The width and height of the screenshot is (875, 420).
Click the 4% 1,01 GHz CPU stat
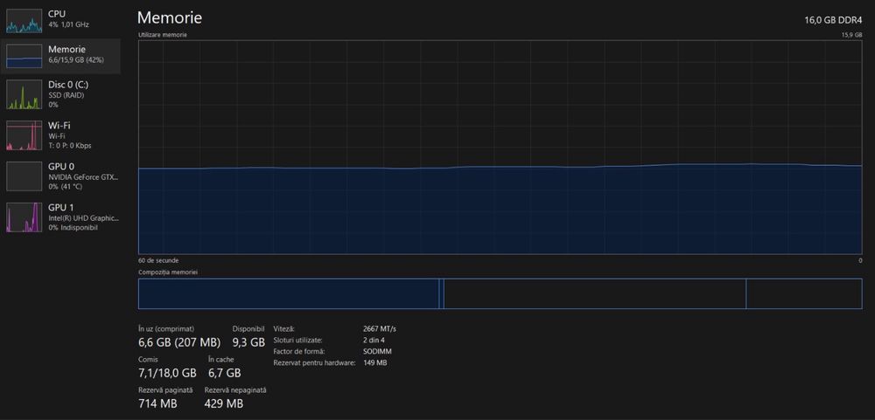[68, 24]
